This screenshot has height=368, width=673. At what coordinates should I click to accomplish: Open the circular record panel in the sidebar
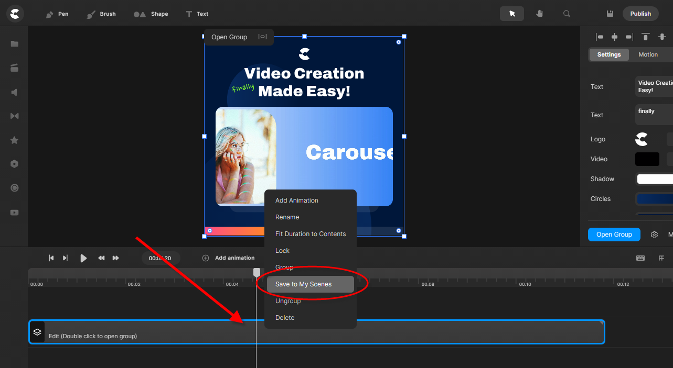15,188
